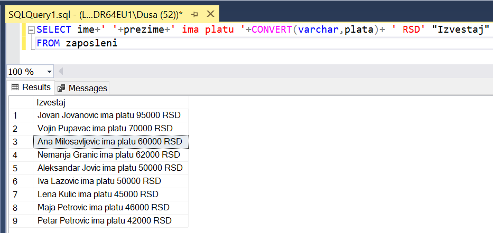Select the Jovan Jovanovic result cell
Viewport: 493px width, 233px height.
[x=110, y=115]
